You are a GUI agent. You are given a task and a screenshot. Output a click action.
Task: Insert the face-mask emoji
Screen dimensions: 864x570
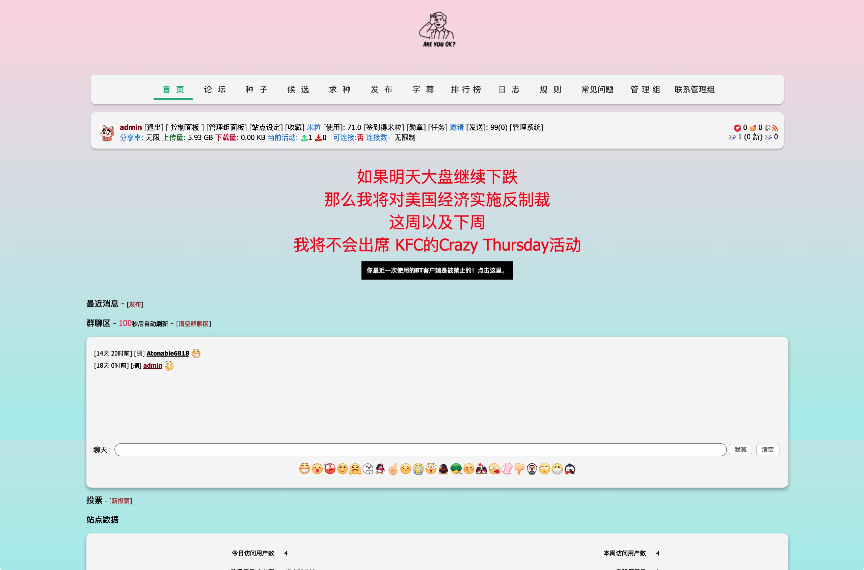[x=557, y=469]
